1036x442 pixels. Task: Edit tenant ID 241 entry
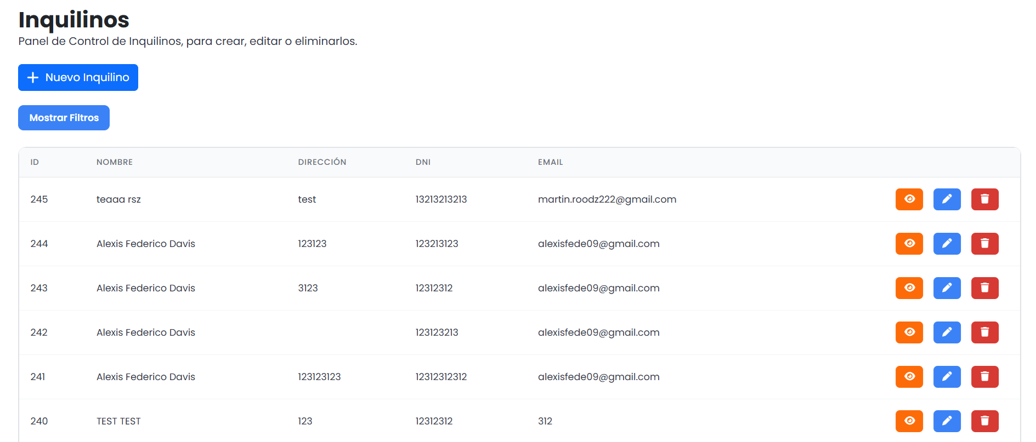click(x=947, y=377)
